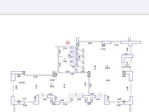
Task: Click the 3.04 opening dimension
Action: tap(97, 99)
